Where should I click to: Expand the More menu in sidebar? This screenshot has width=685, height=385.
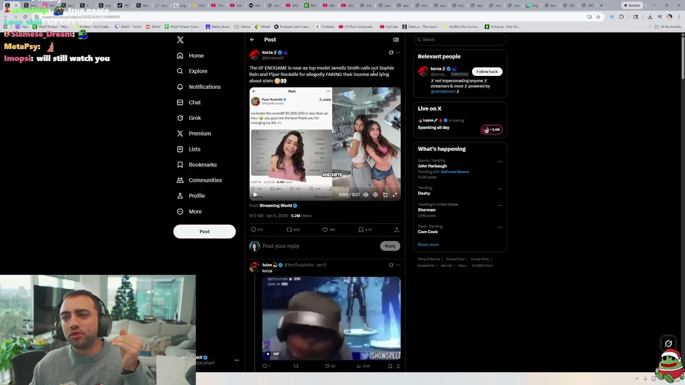pos(189,211)
